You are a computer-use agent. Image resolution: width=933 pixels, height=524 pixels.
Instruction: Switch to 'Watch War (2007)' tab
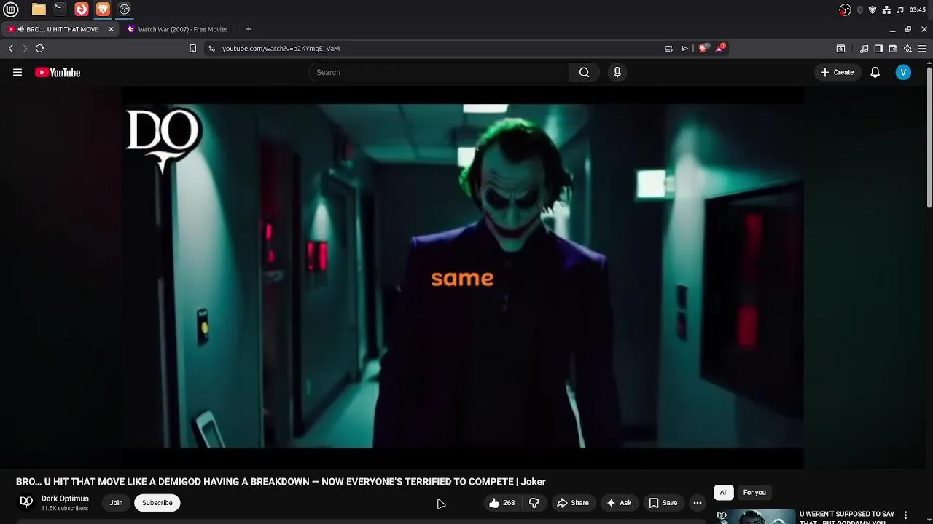182,29
